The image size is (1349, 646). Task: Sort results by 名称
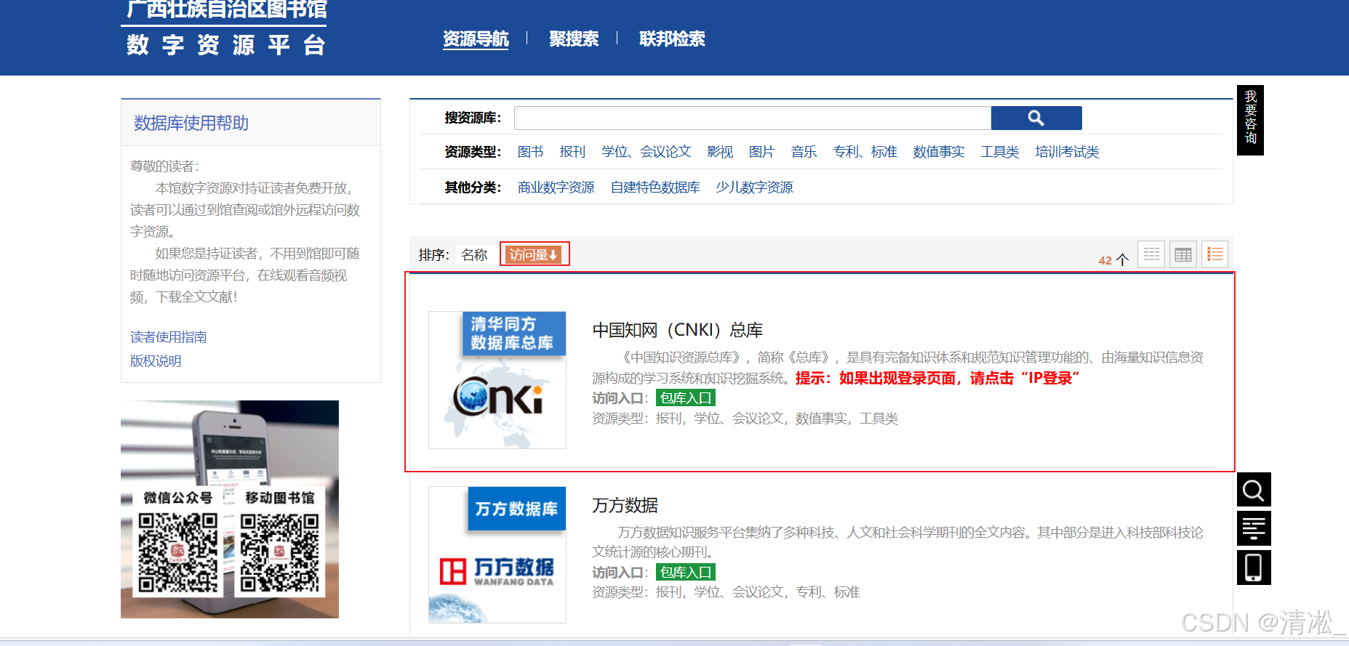(474, 255)
